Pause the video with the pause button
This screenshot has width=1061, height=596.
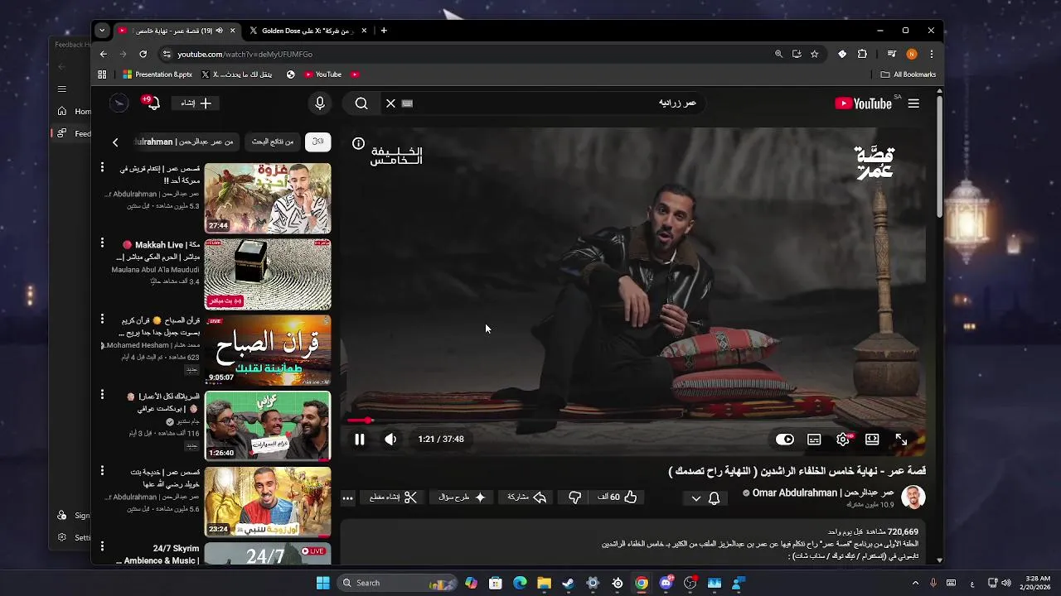360,440
